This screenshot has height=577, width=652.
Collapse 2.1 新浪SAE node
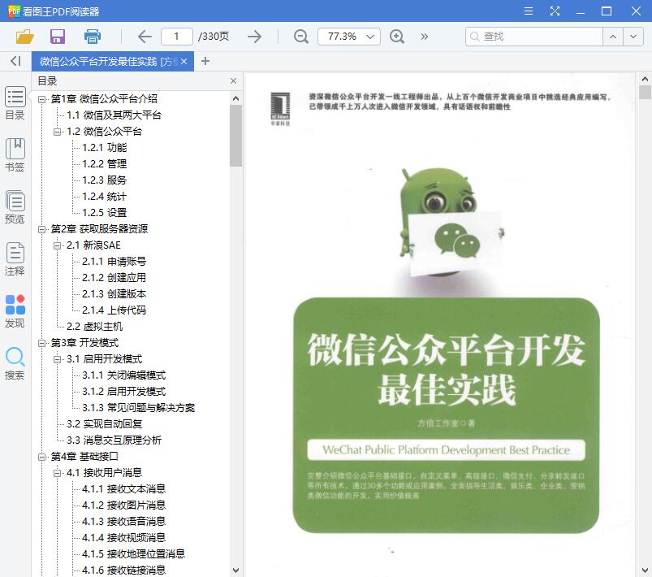58,245
